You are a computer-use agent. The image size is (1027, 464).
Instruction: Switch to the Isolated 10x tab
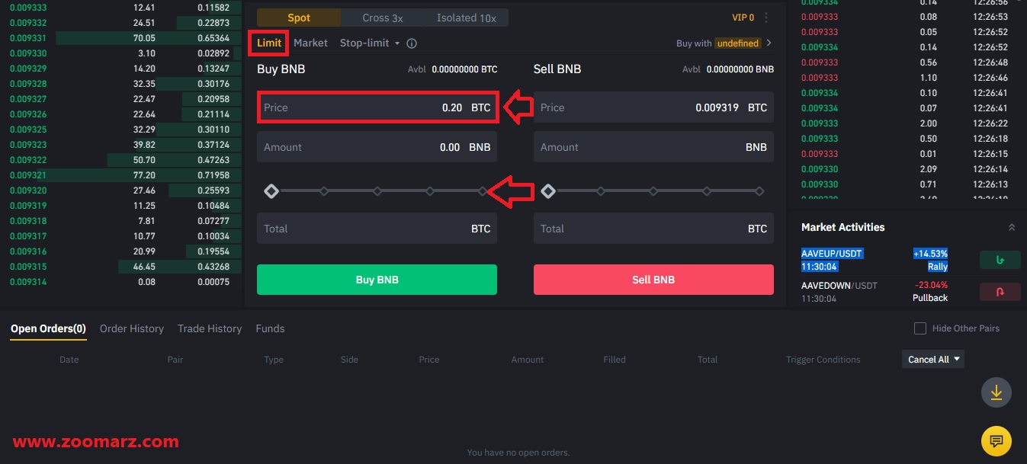[x=466, y=18]
